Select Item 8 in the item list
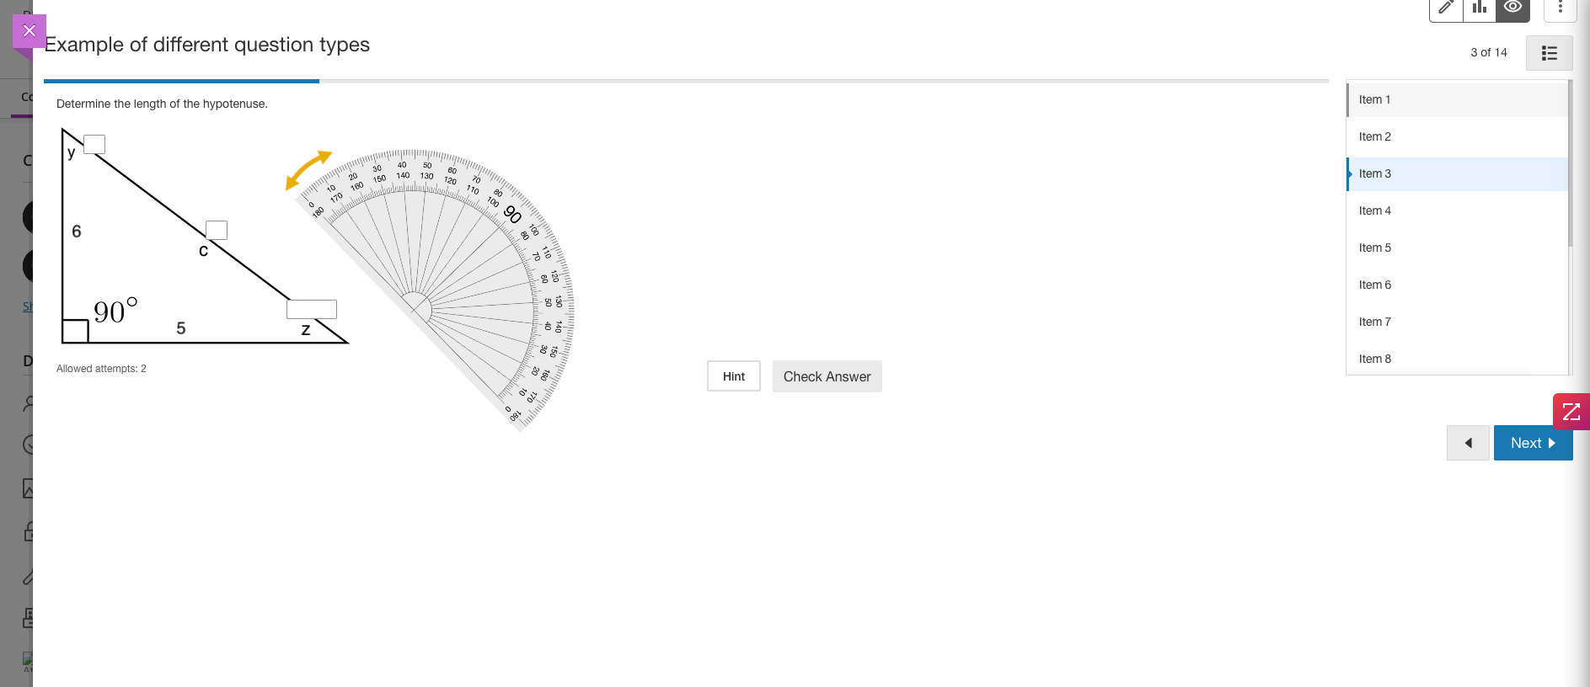Viewport: 1590px width, 687px height. (1374, 359)
